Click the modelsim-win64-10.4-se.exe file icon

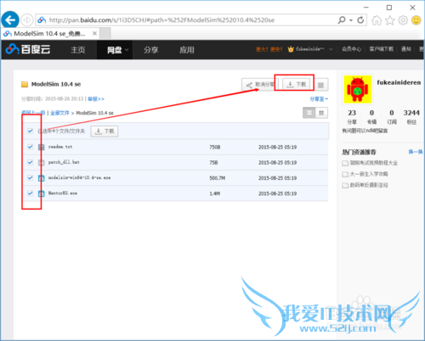(42, 178)
